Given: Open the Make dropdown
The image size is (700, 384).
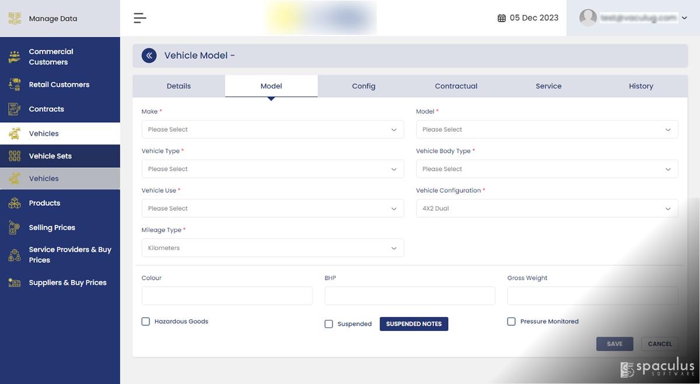Looking at the screenshot, I should tap(272, 129).
